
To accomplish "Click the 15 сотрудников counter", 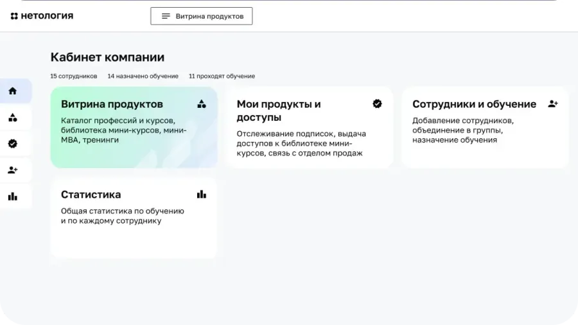I will click(74, 76).
